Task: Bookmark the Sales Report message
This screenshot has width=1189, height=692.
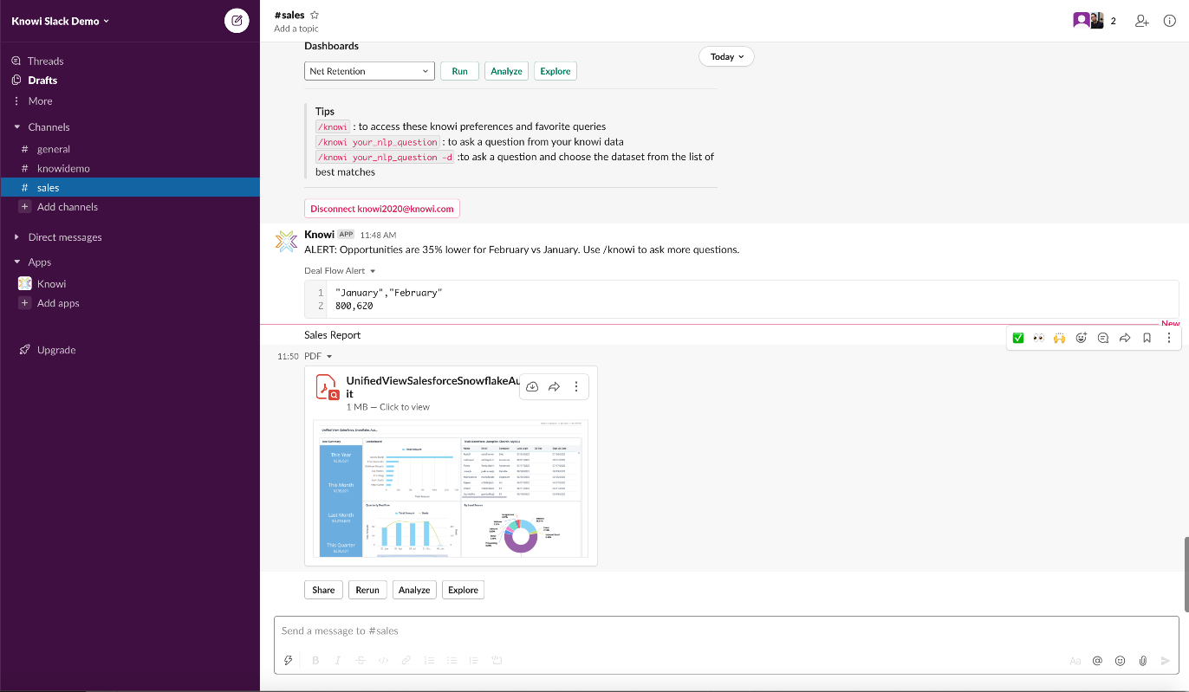Action: (1147, 338)
